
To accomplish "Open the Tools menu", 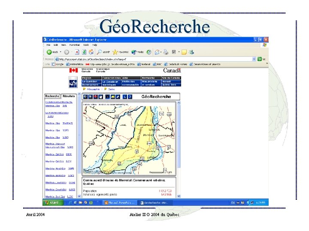I will click(86, 45).
